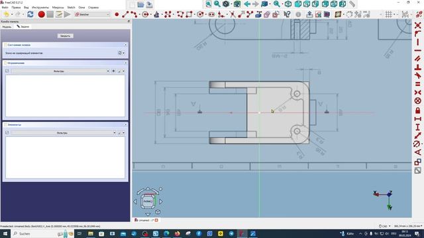Switch to the Tasks tab
424x238 pixels.
(23, 26)
